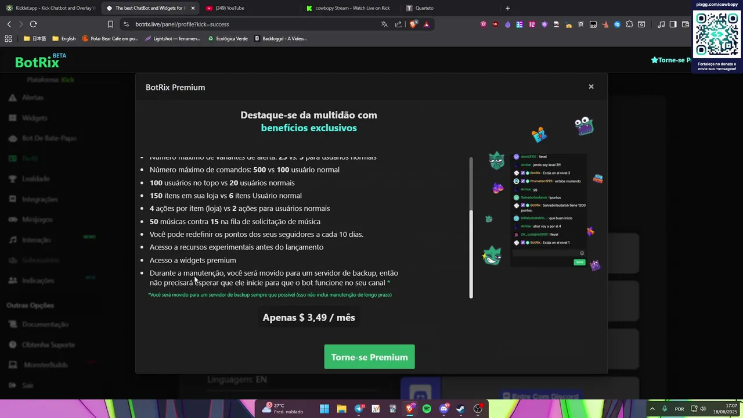Open File Explorer from the taskbar

(341, 409)
